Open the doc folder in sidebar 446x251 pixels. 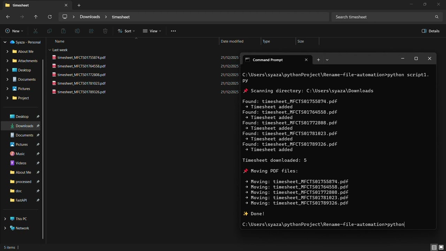pos(19,191)
